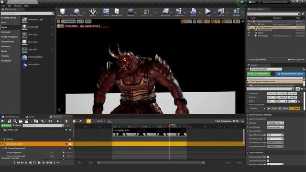Toggle visibility of Point Light in Outliner
This screenshot has height=172, width=306.
249,36
